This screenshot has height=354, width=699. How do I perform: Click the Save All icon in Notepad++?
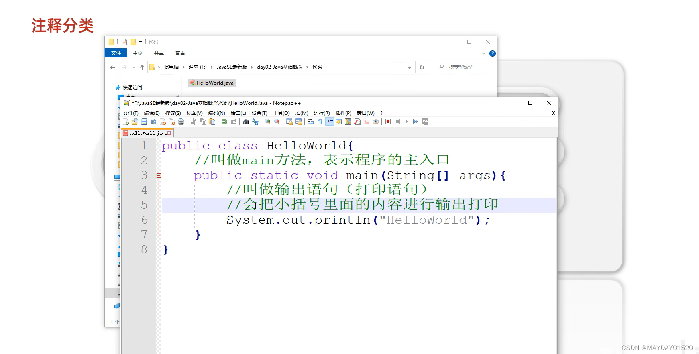pyautogui.click(x=153, y=122)
